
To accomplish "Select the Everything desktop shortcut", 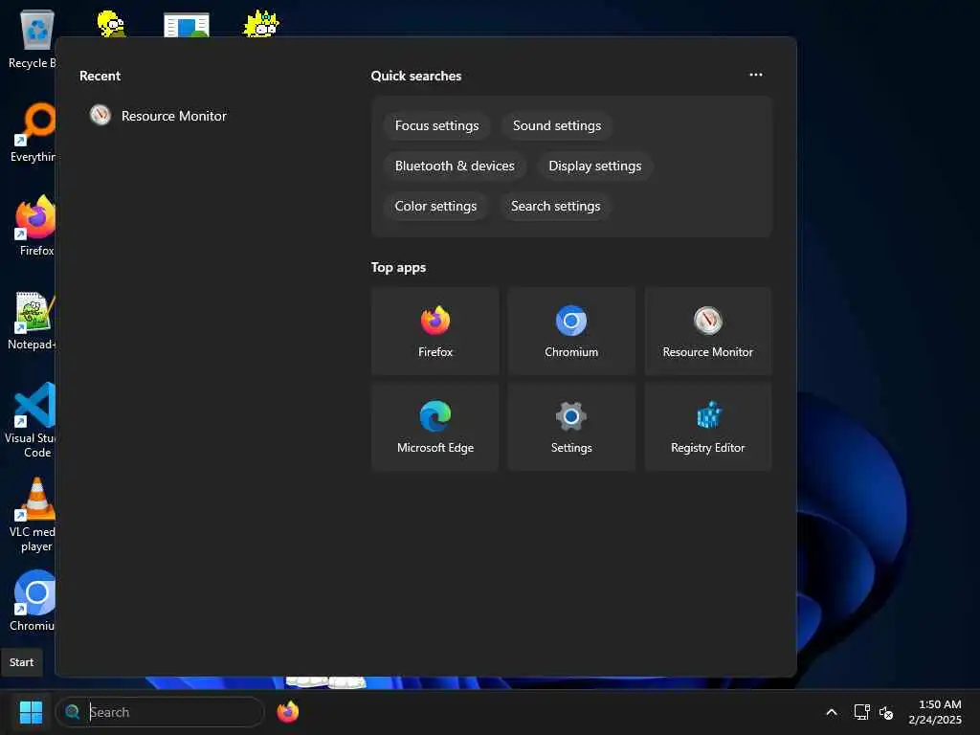I will pos(32,132).
